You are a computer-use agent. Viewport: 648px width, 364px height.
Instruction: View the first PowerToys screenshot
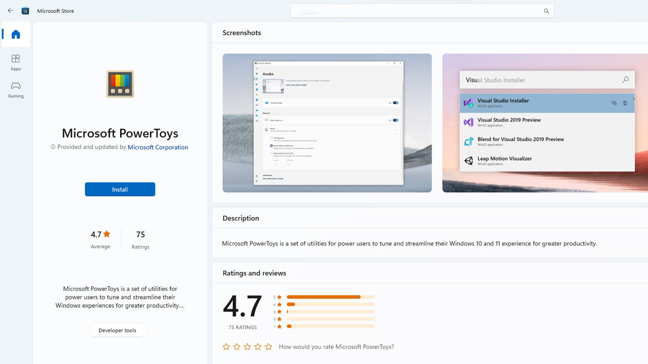(326, 123)
